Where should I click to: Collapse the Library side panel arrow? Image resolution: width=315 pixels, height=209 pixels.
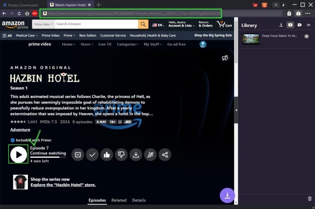point(236,110)
